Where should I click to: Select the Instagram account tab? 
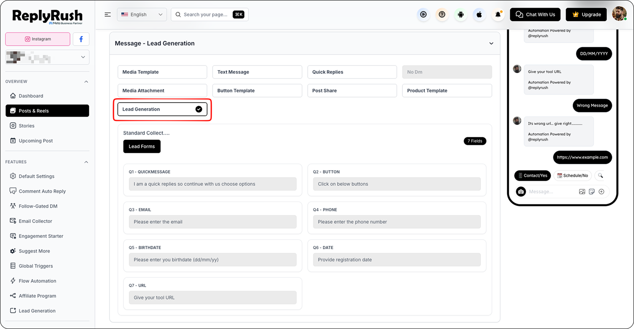click(38, 39)
